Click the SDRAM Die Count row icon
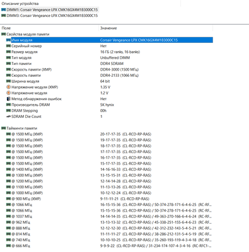Image resolution: width=249 pixels, height=252 pixels. point(8,117)
